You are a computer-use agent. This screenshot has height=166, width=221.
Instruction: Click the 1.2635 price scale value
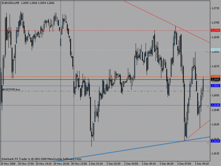pos(215,125)
